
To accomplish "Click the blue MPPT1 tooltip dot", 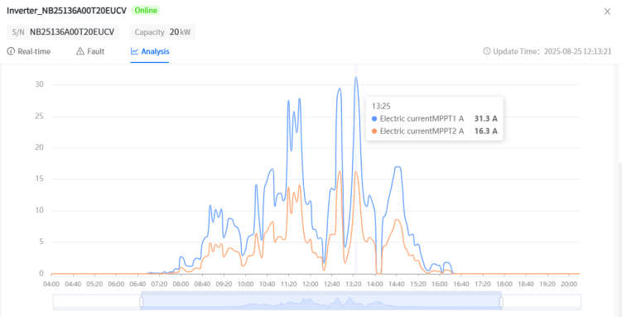I will tap(374, 118).
